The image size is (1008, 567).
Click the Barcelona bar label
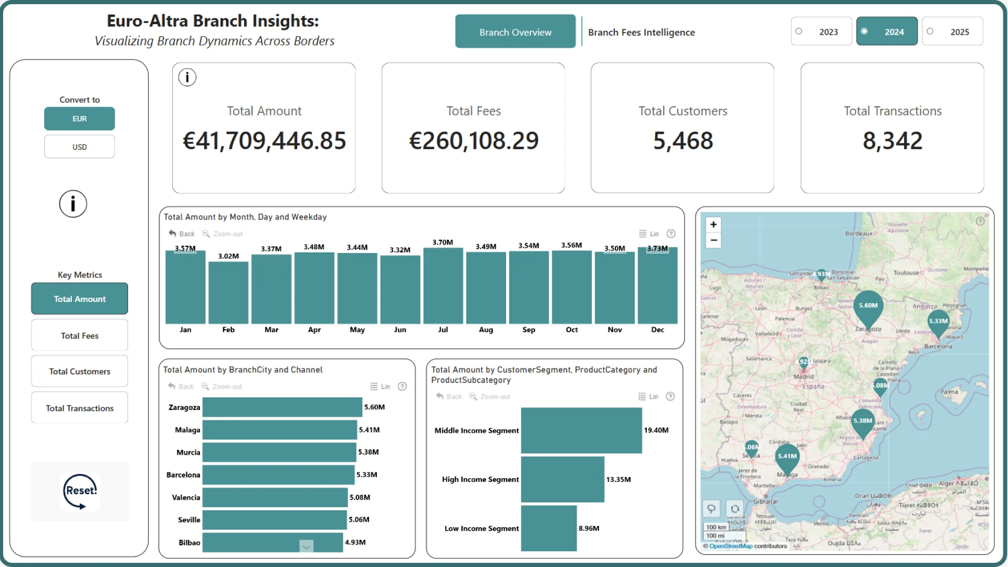click(183, 475)
